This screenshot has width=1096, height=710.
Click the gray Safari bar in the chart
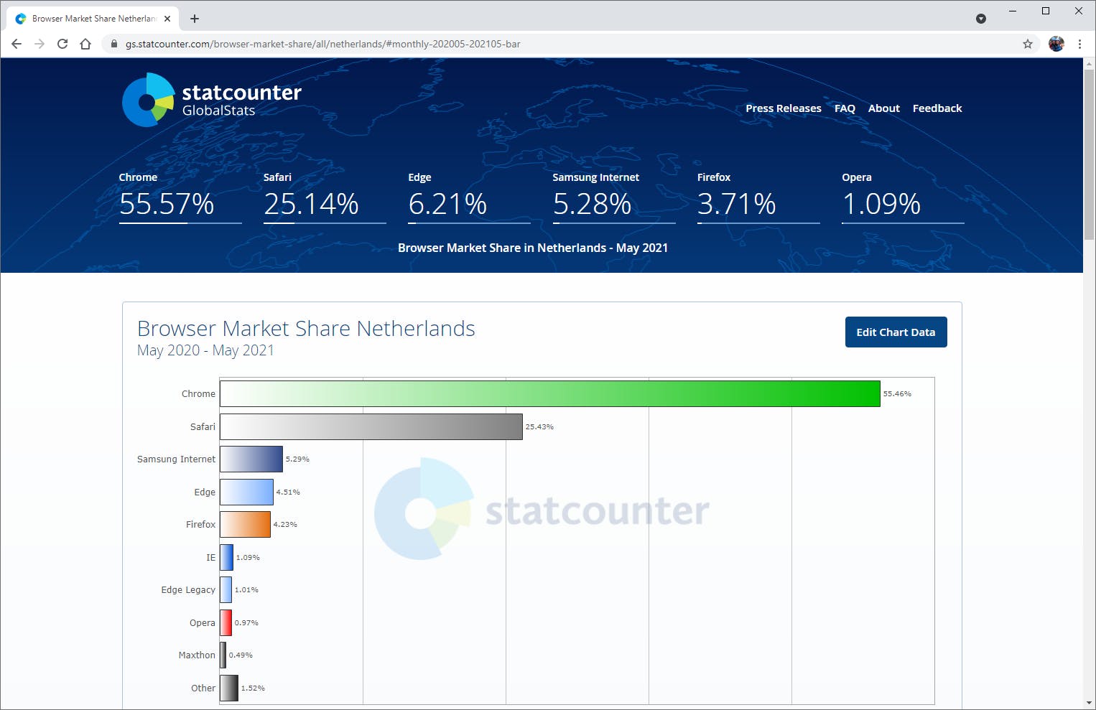pyautogui.click(x=371, y=426)
